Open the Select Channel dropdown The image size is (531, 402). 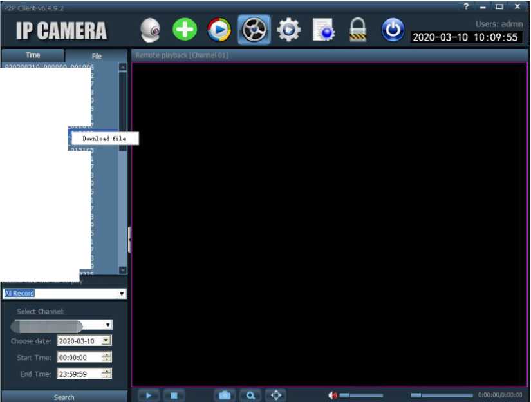pos(107,325)
